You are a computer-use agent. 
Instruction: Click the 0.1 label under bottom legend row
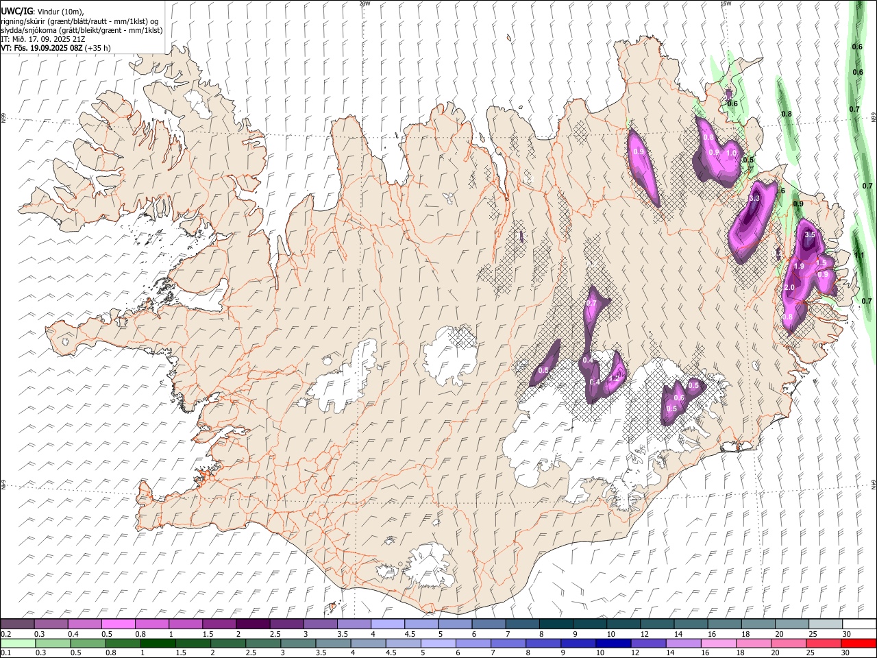point(6,653)
